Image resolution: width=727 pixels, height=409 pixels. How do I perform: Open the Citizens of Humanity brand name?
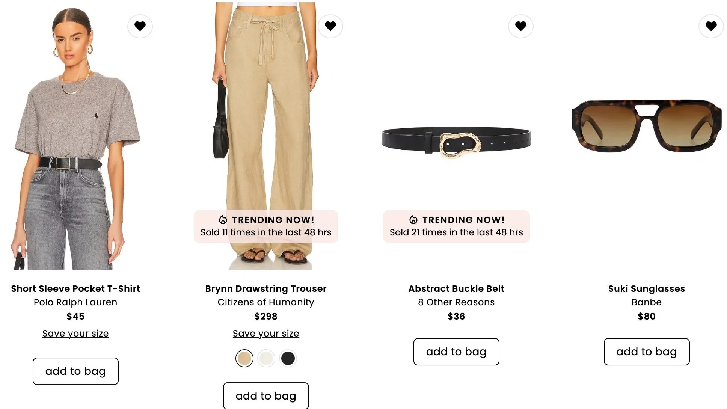(x=266, y=302)
